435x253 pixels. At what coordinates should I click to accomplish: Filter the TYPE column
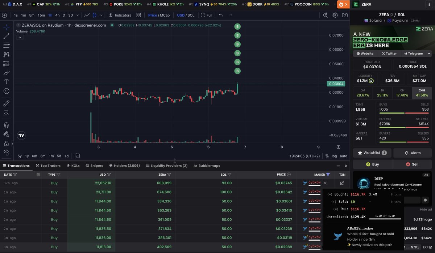pyautogui.click(x=58, y=175)
